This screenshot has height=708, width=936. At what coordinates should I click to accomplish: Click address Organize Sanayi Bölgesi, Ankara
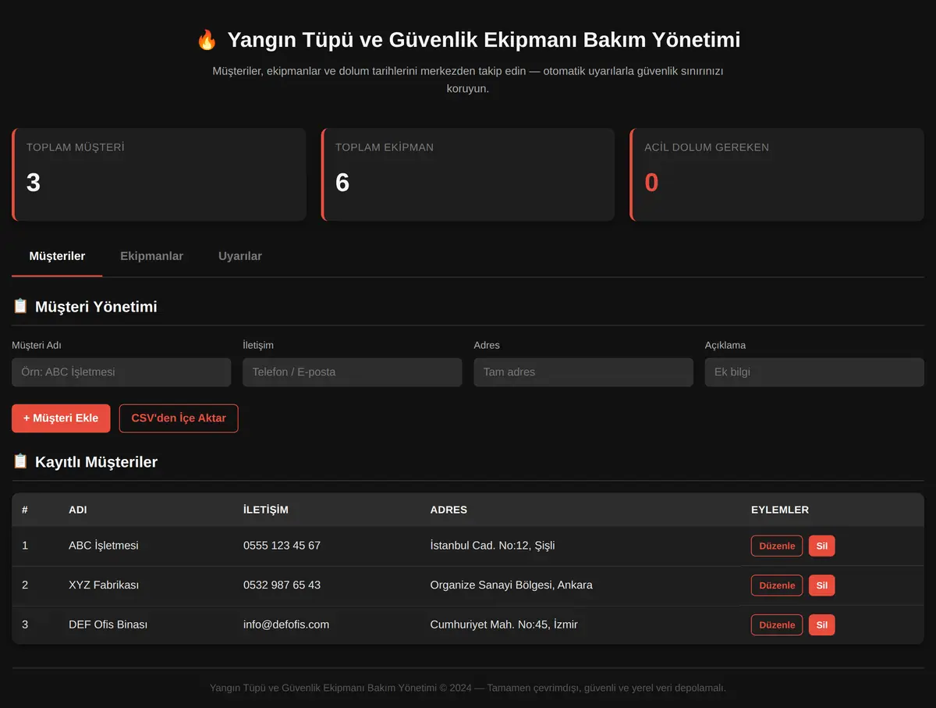point(511,585)
